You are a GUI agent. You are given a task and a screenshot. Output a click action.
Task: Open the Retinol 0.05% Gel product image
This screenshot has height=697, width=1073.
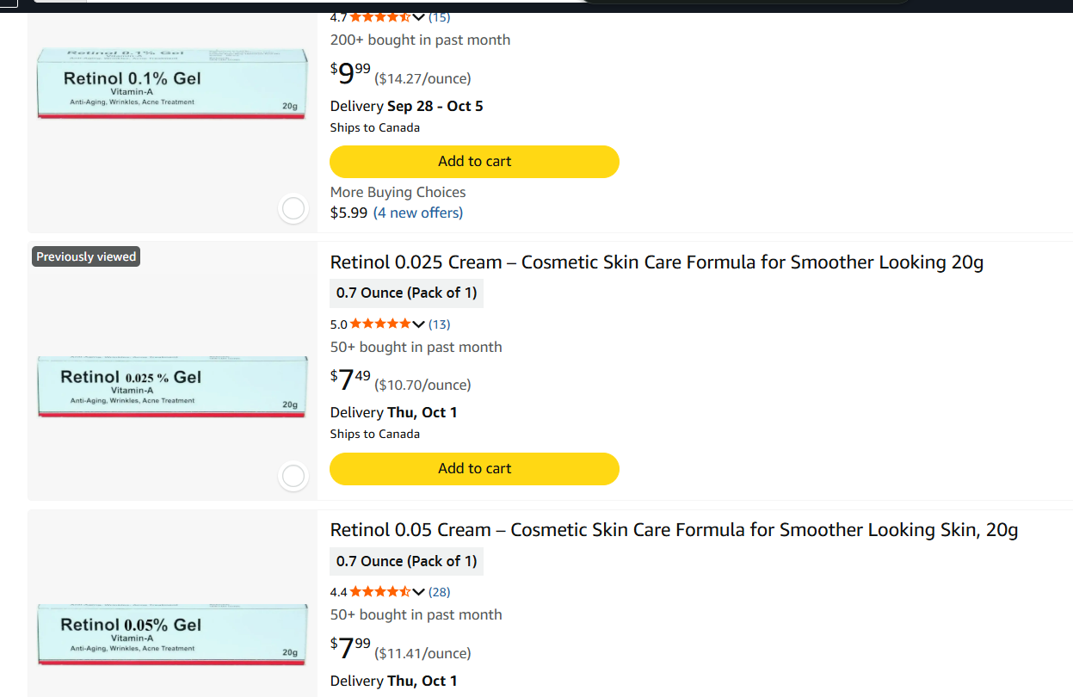coord(172,634)
